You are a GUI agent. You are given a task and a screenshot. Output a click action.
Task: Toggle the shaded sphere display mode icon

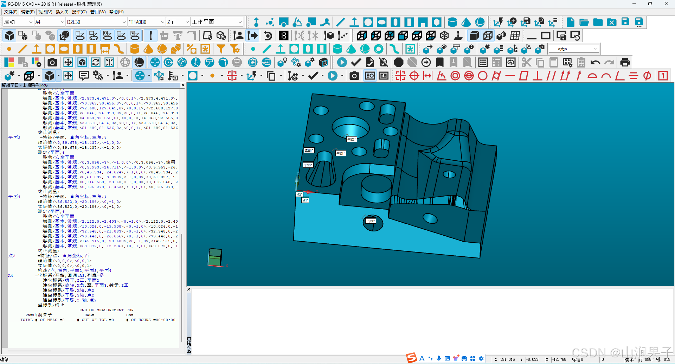coord(140,63)
